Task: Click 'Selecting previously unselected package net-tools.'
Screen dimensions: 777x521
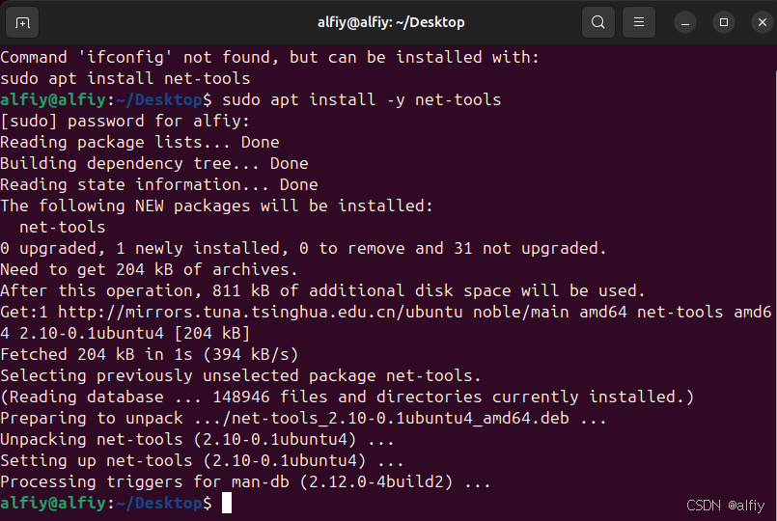Action: coord(241,376)
